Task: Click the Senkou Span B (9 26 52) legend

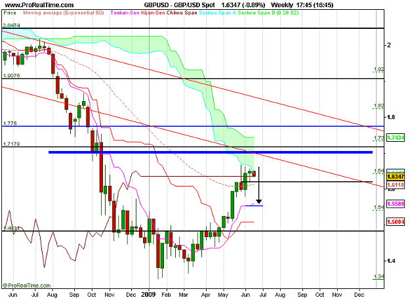Action: 268,12
